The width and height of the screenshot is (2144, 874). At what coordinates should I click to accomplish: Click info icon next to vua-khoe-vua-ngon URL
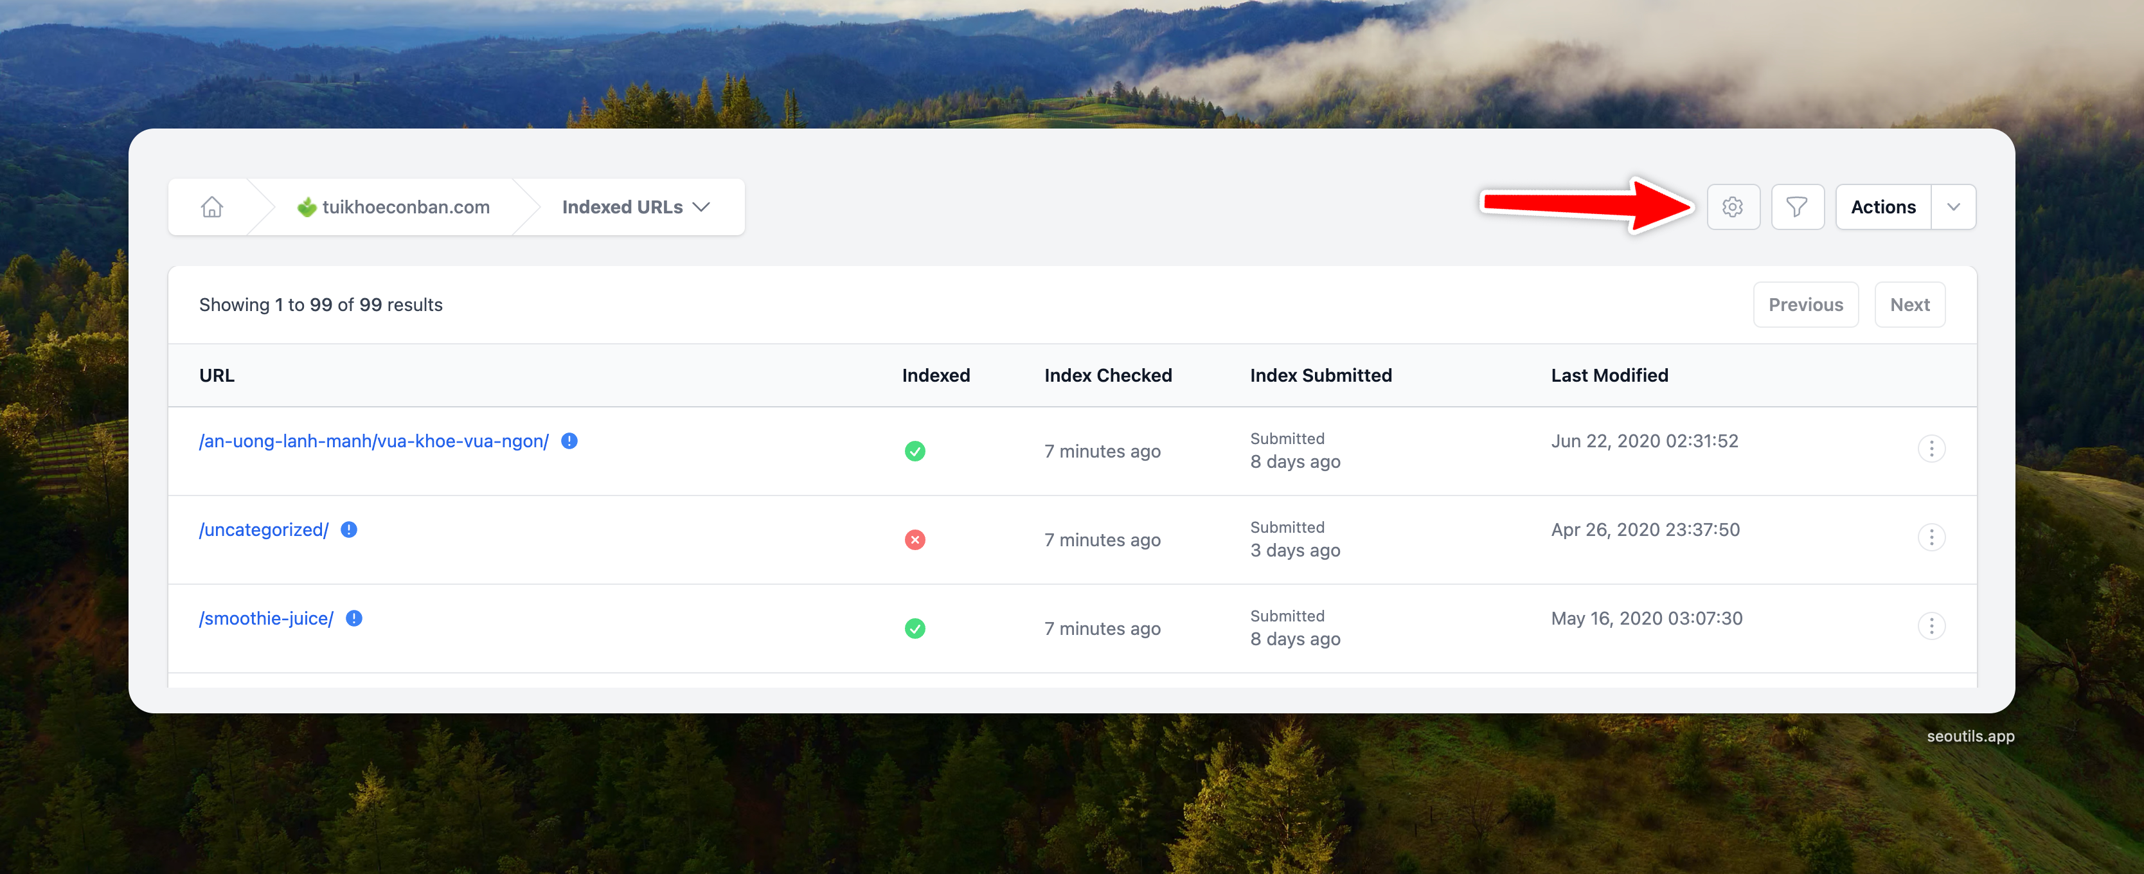click(569, 441)
